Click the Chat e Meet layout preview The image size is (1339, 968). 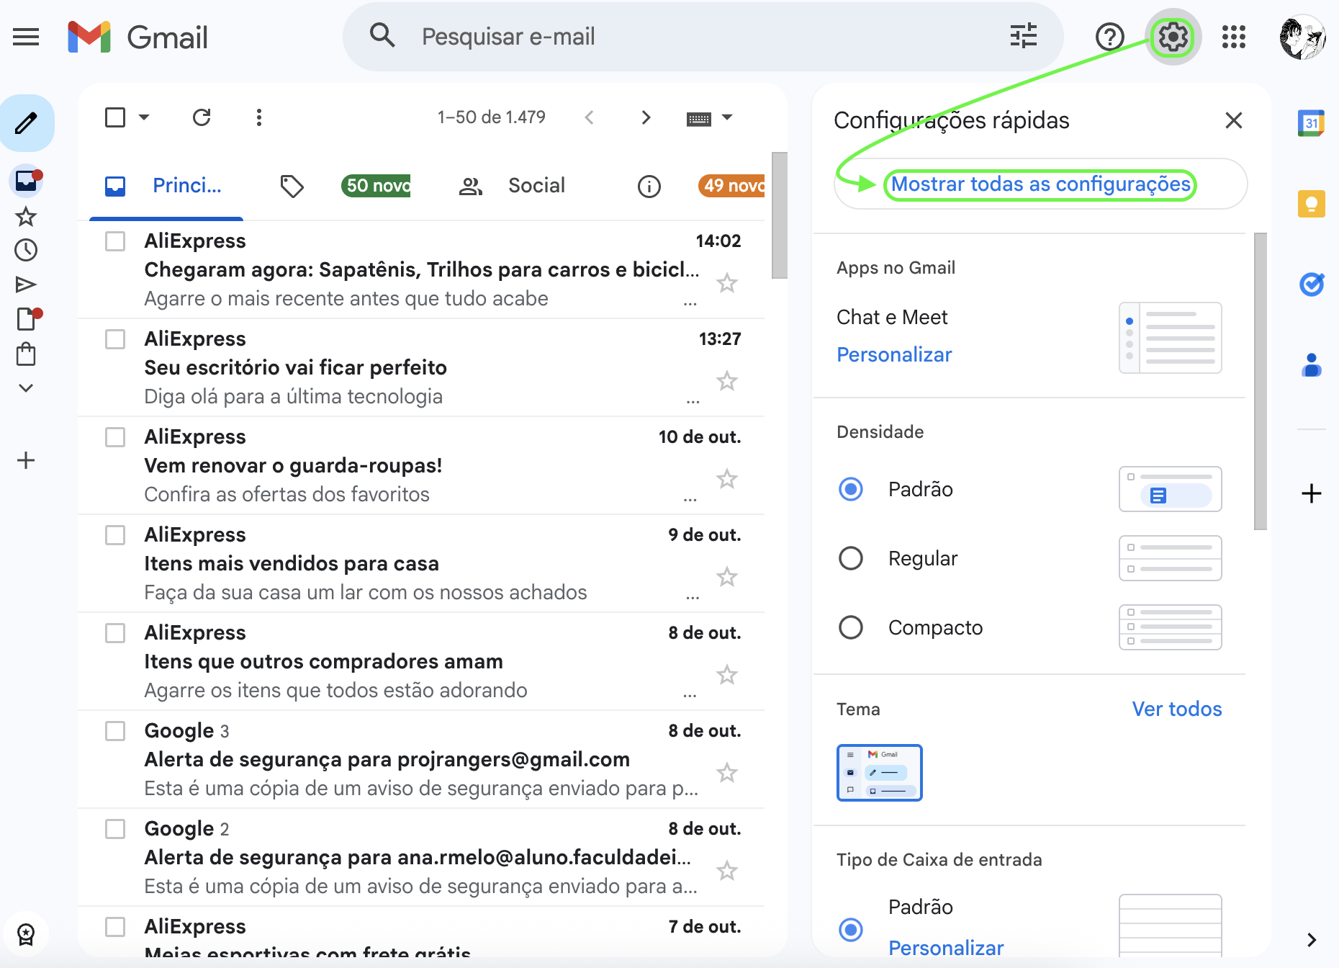pyautogui.click(x=1171, y=338)
